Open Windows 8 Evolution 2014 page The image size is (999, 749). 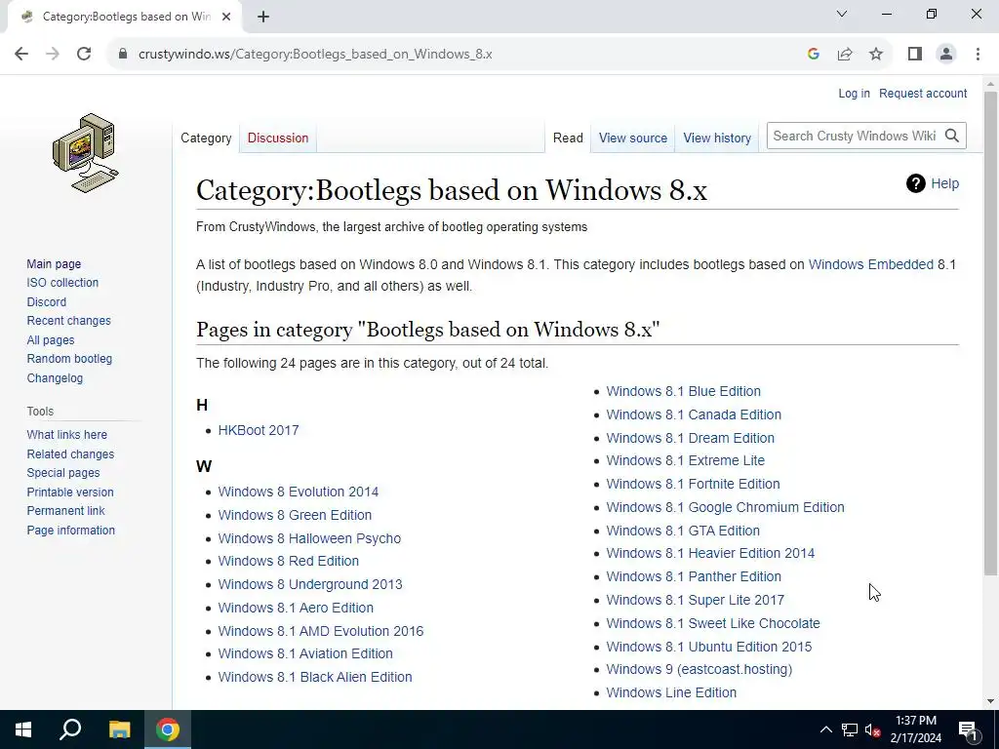pyautogui.click(x=299, y=492)
